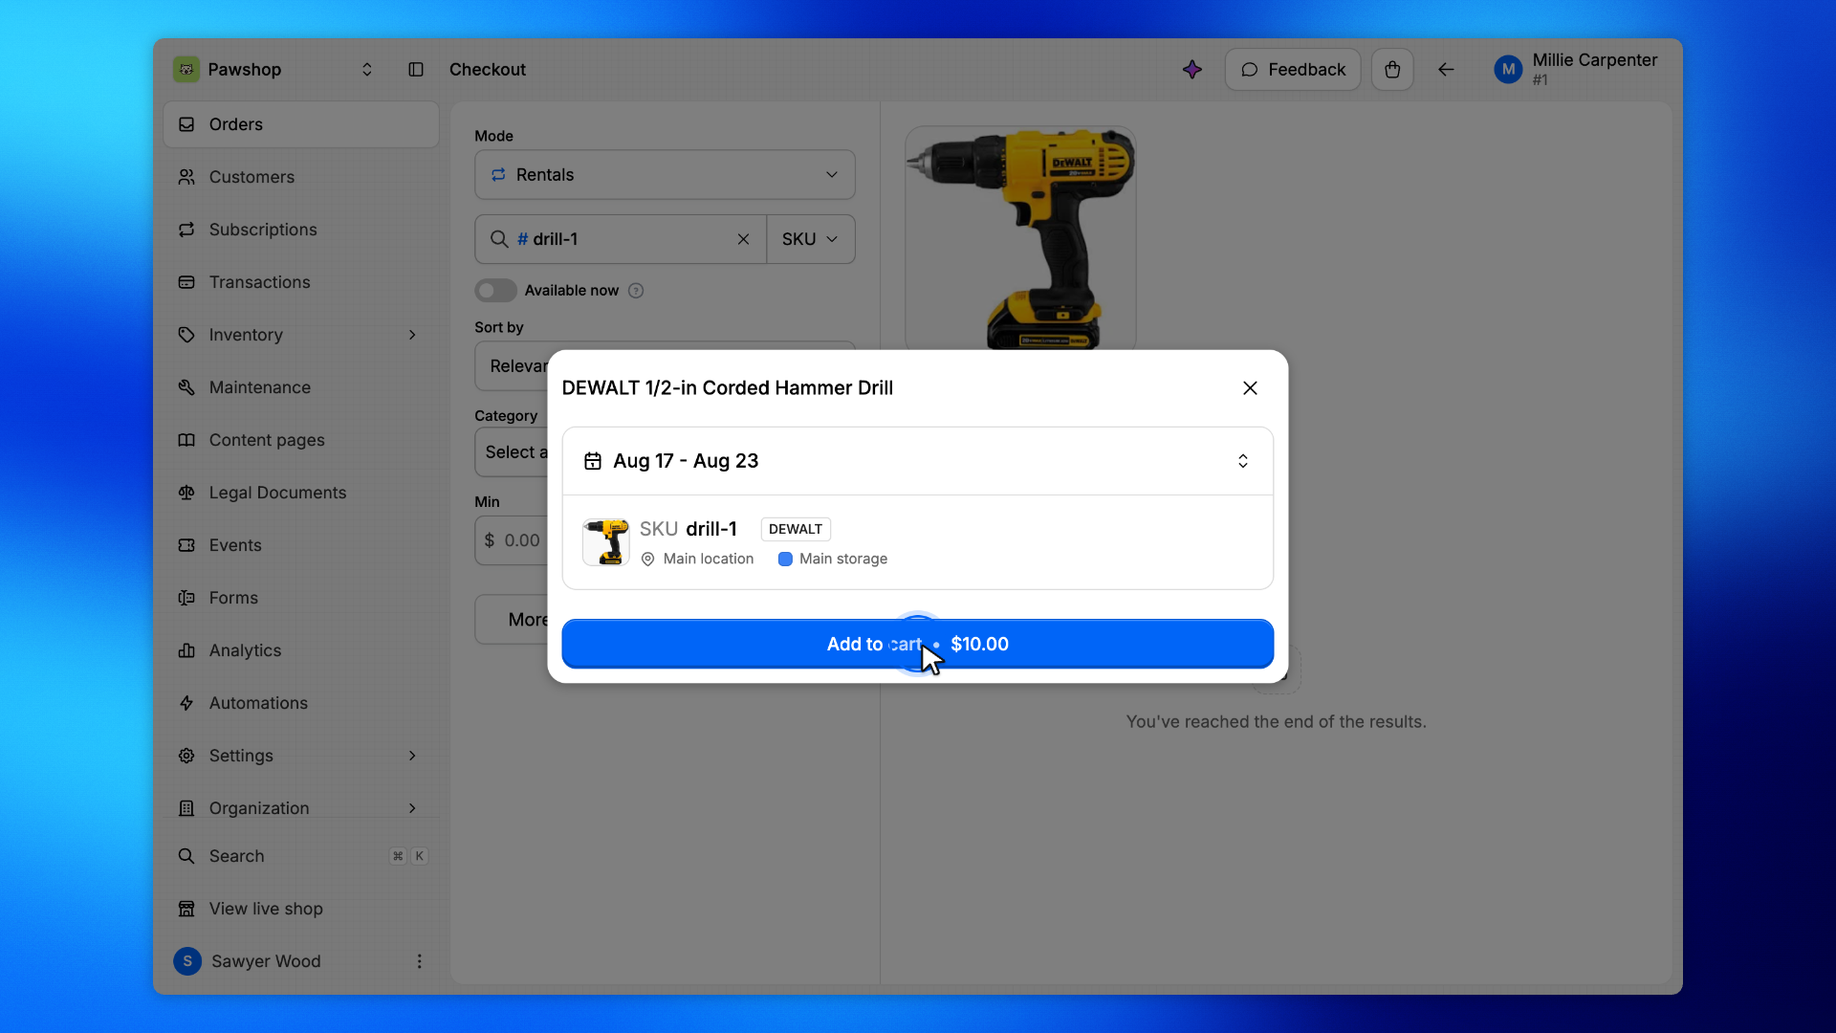1836x1033 pixels.
Task: Clear the drill-1 search field
Action: (743, 239)
